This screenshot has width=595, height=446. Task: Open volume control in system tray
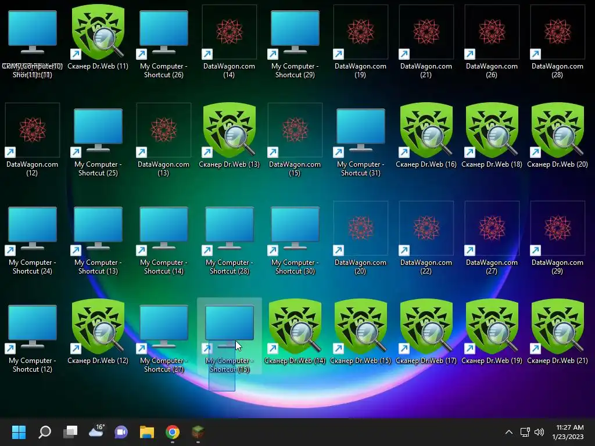539,432
